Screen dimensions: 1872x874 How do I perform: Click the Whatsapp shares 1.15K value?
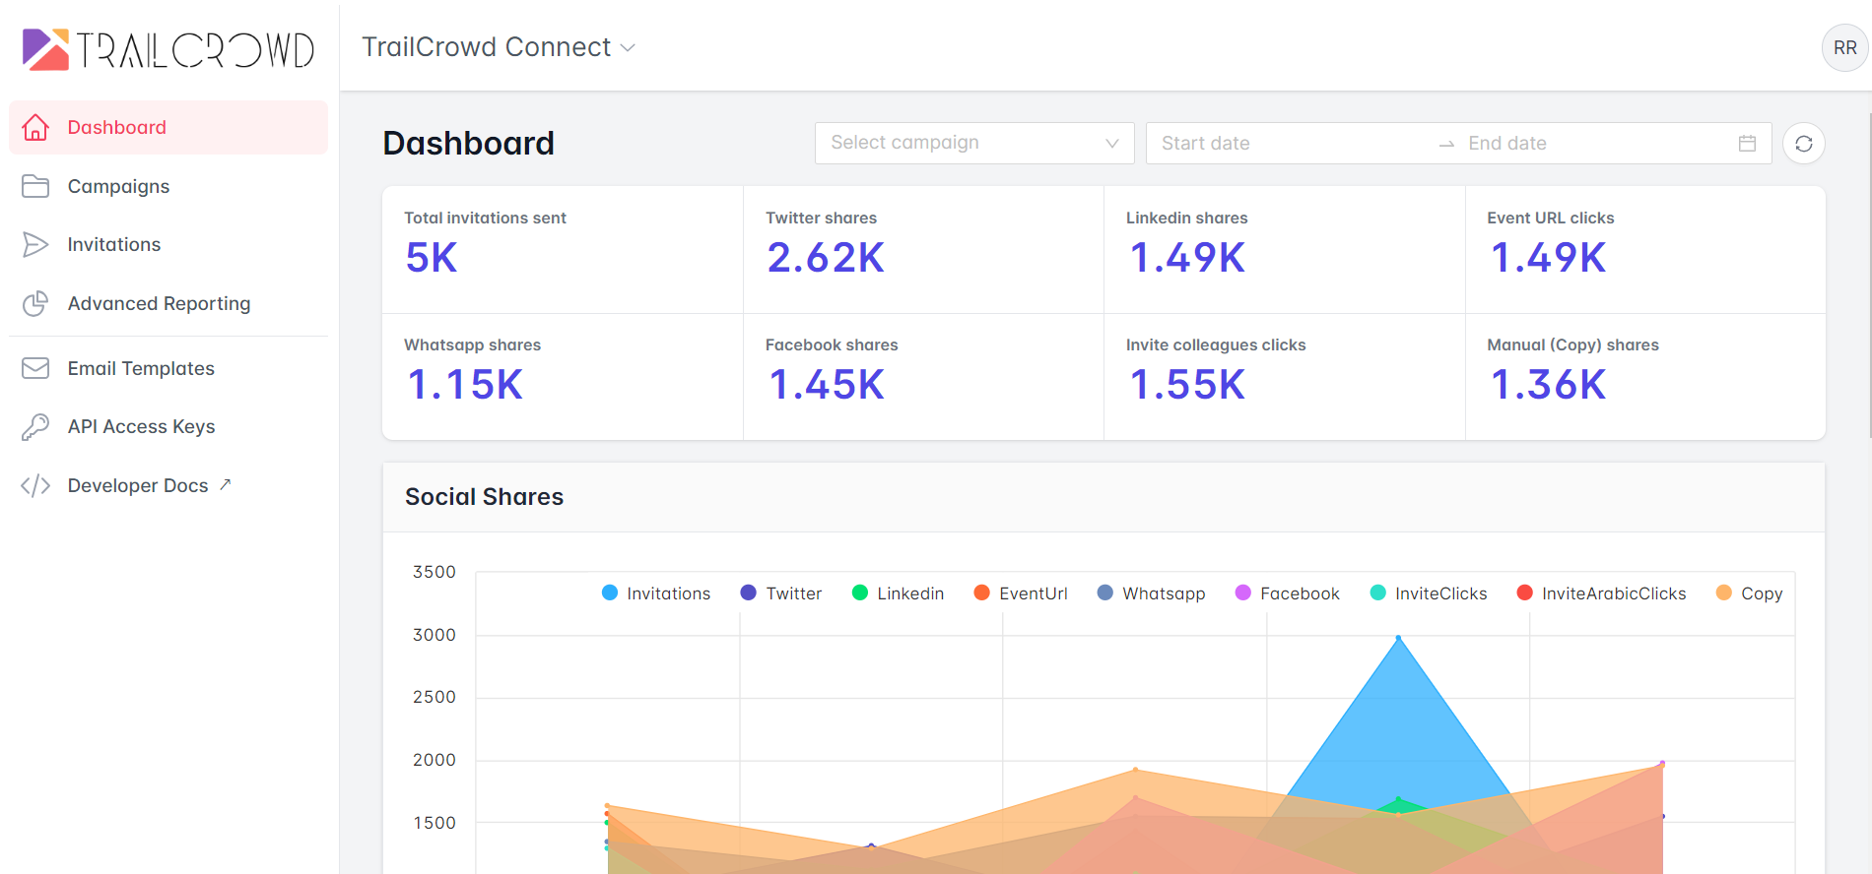tap(465, 385)
